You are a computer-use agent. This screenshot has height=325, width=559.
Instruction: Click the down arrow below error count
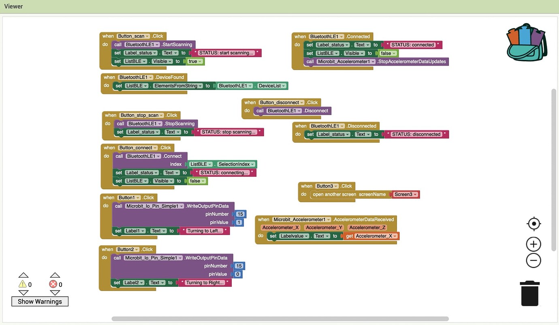55,293
